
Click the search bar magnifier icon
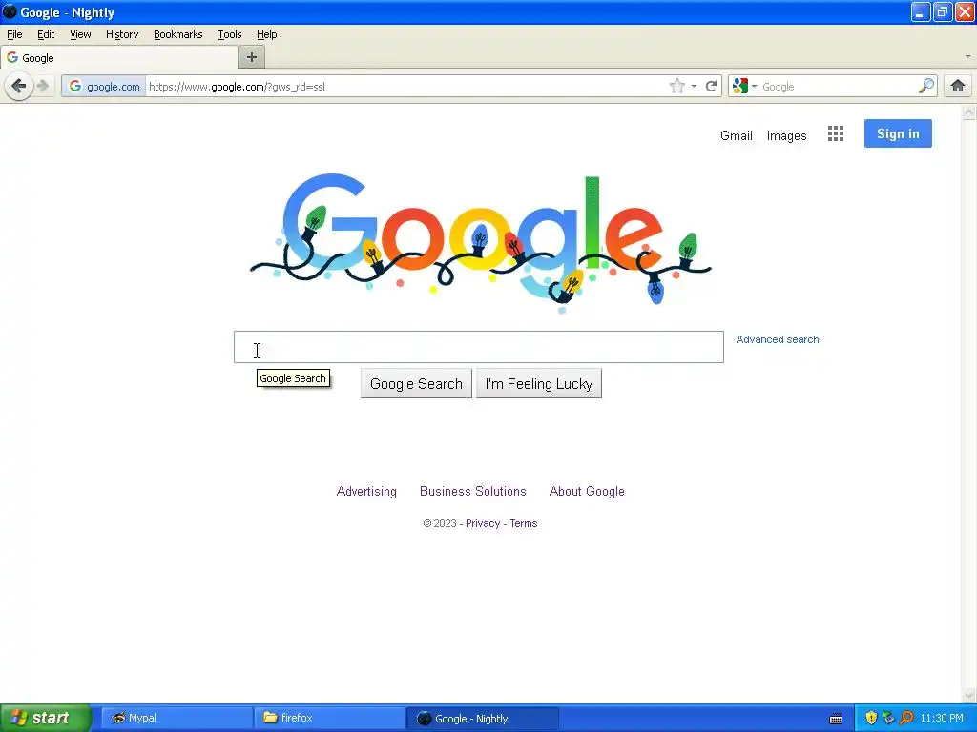click(925, 86)
